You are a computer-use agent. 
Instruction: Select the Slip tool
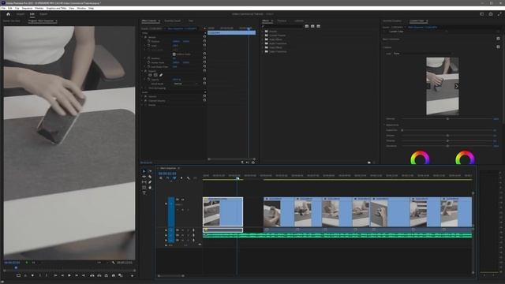tap(144, 182)
